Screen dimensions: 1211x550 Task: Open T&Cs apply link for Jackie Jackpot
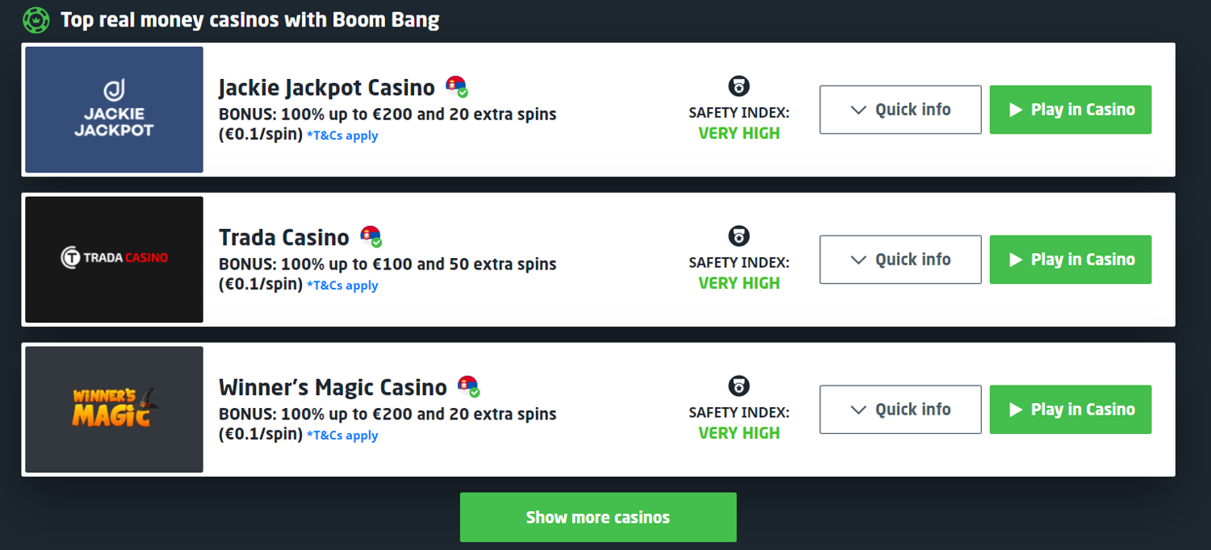[342, 136]
